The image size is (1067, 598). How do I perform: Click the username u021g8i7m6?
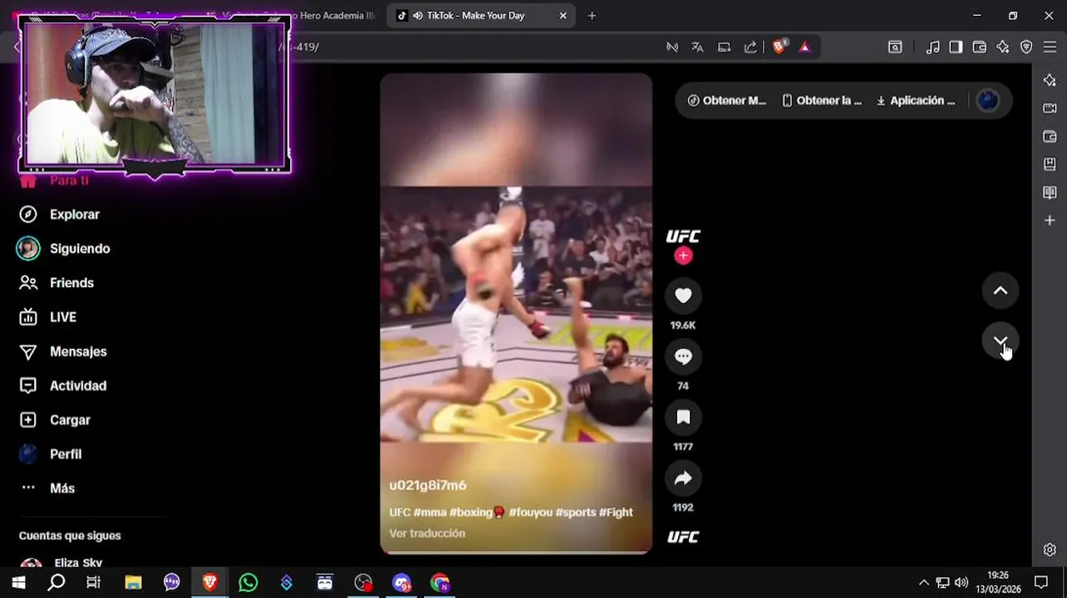tap(428, 486)
